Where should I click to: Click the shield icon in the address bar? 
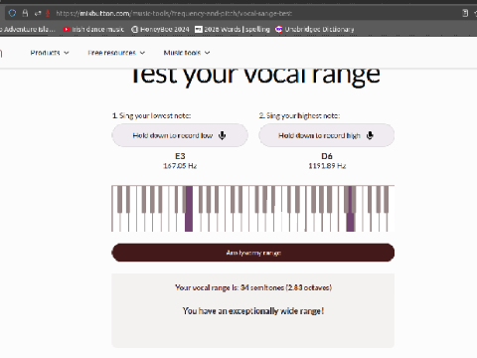tap(12, 13)
